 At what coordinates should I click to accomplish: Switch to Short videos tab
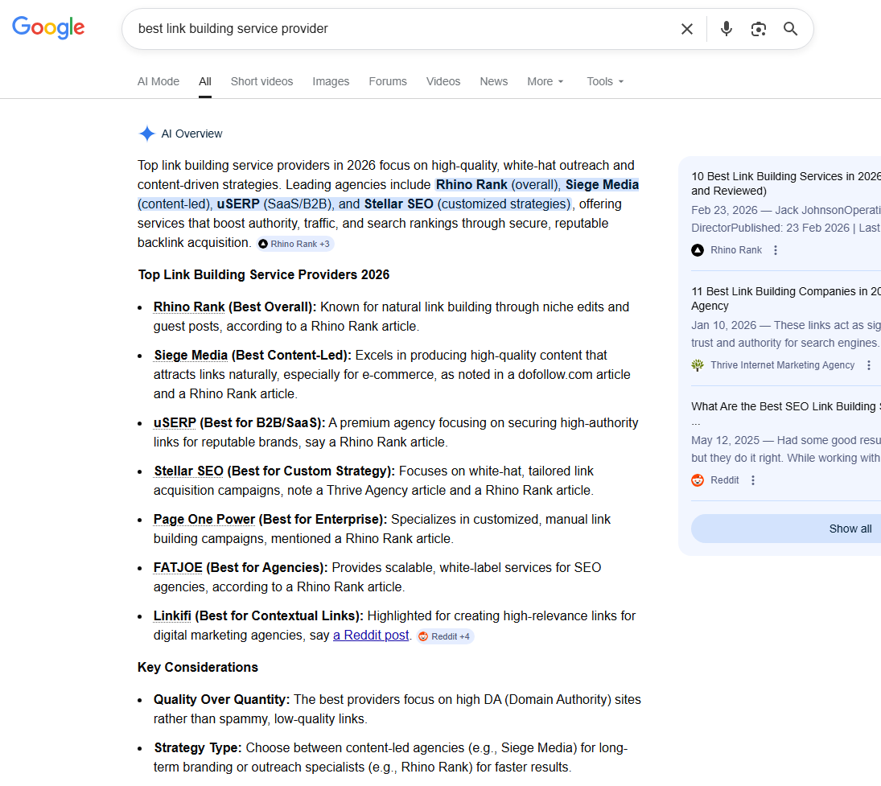pos(261,81)
